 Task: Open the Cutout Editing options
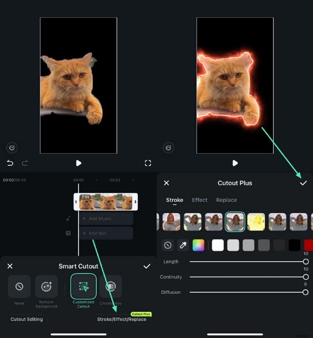pos(26,319)
